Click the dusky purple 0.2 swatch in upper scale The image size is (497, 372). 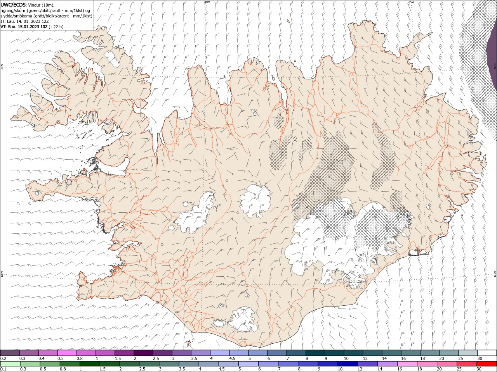tap(10, 353)
